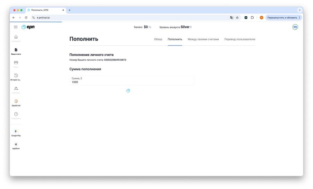Open the hamburger menu next to epn logo

(16, 27)
